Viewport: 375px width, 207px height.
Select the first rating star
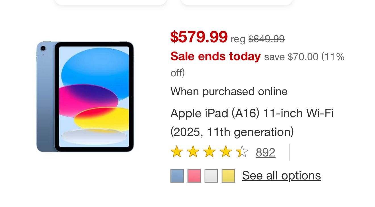click(176, 152)
